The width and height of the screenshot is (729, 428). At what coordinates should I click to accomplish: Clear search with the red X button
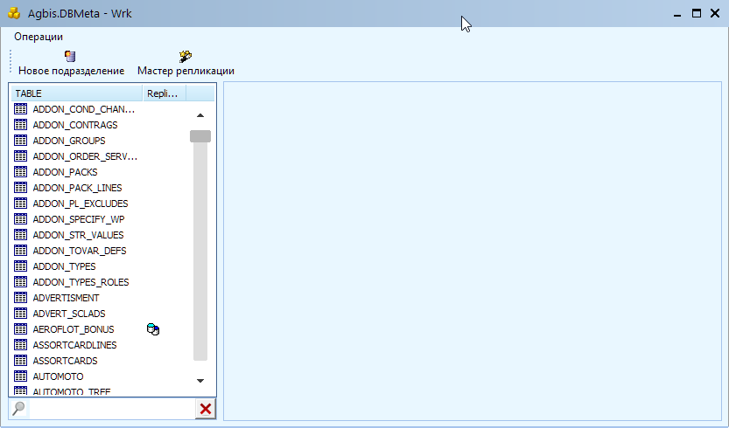click(206, 409)
